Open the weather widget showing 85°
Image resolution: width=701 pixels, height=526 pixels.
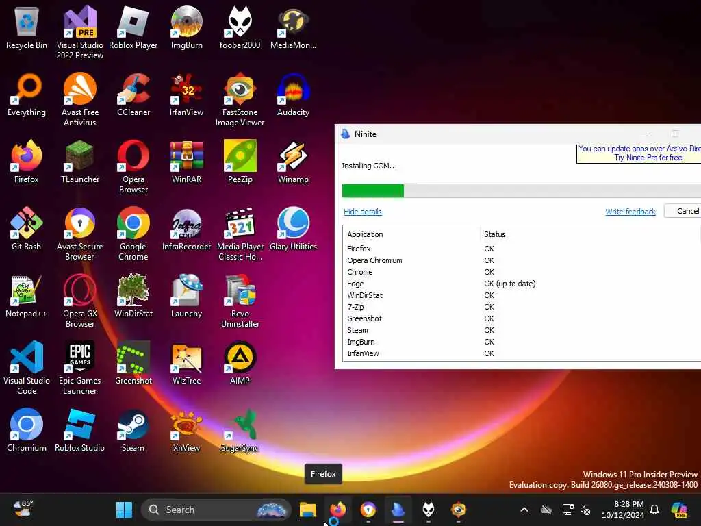(x=23, y=509)
